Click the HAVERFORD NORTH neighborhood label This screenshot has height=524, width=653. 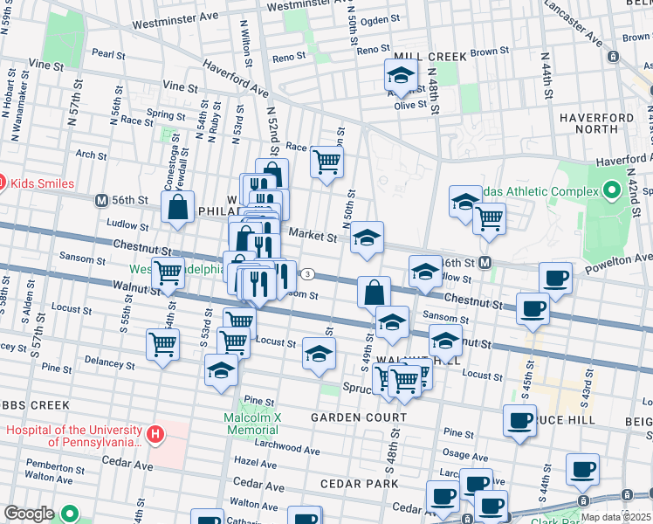click(597, 124)
